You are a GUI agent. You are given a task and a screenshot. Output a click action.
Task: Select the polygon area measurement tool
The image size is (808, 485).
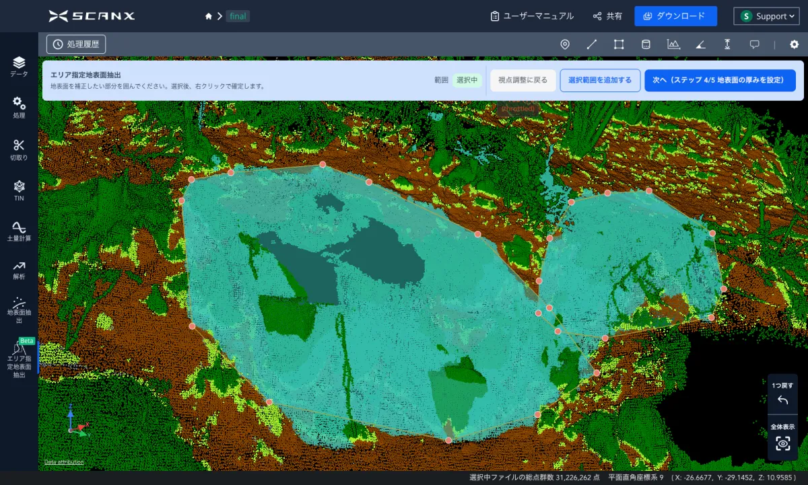pos(619,44)
